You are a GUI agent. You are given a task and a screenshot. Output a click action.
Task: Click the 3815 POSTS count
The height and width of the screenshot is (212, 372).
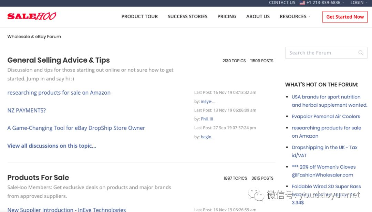click(262, 178)
